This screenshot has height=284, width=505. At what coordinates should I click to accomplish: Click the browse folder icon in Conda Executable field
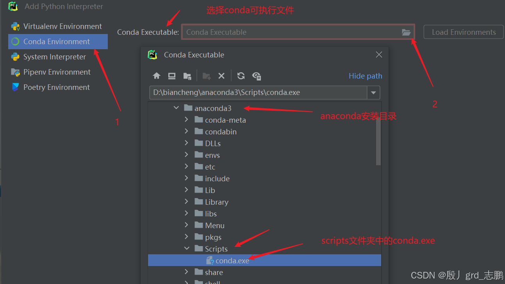[x=406, y=32]
